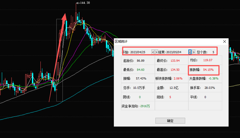Select the 最低价 value 84.60
Screen dimensions: 240x138
(141, 70)
